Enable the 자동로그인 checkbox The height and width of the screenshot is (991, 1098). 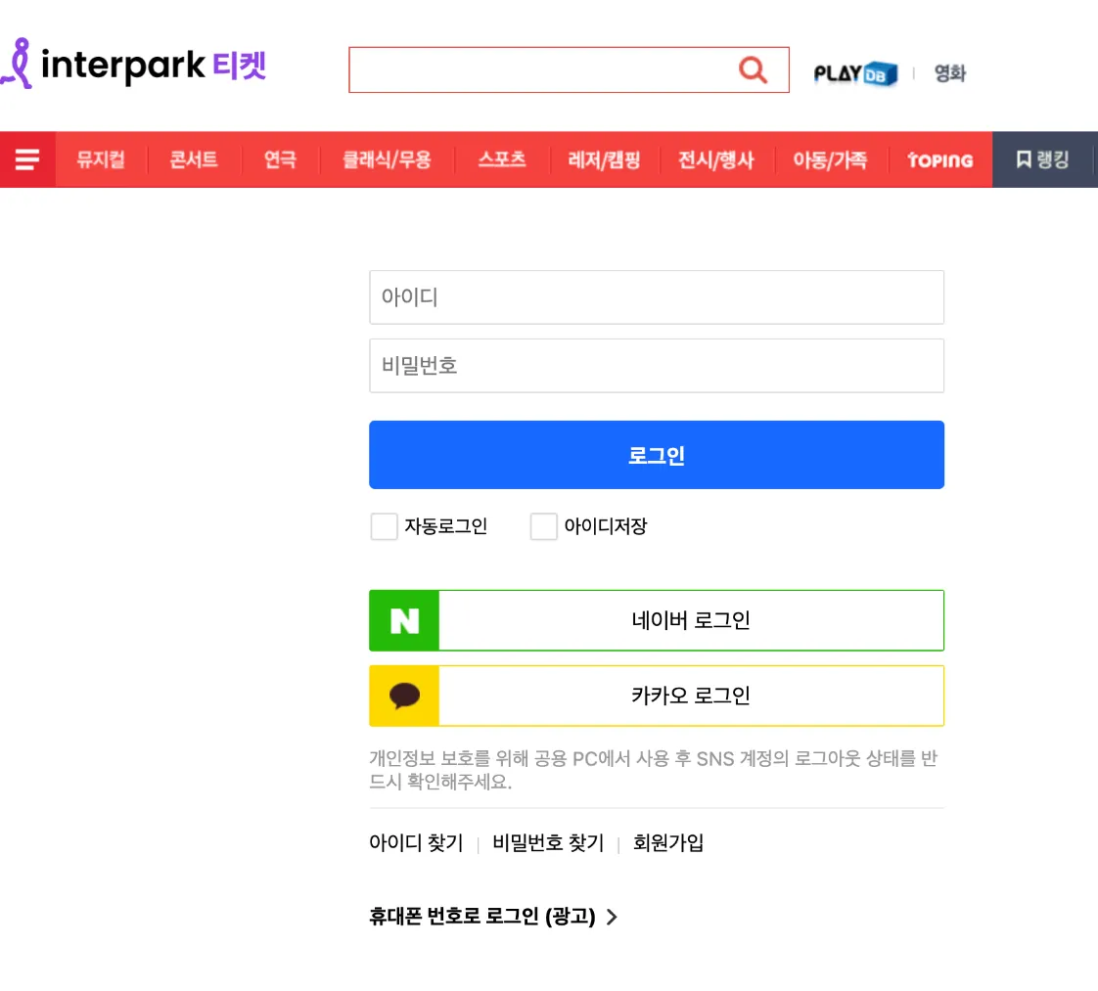click(x=384, y=526)
